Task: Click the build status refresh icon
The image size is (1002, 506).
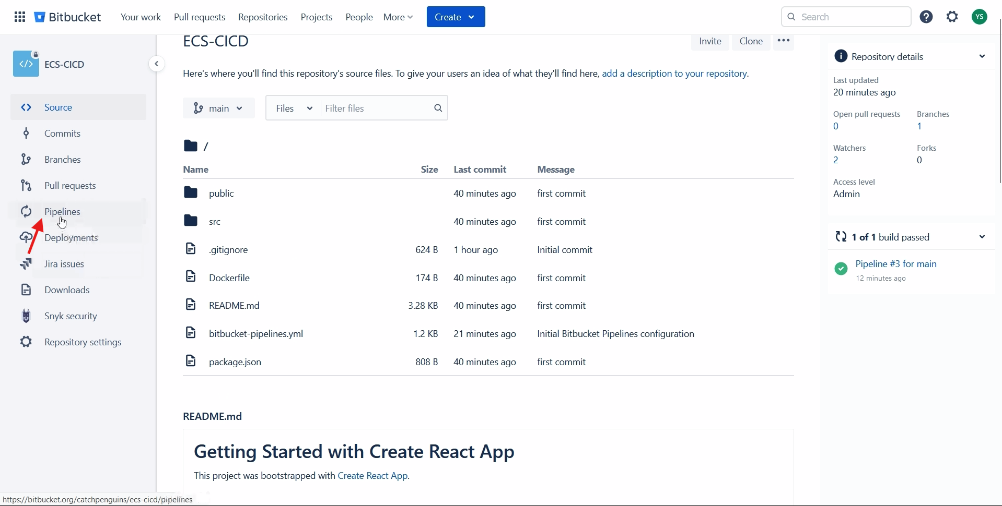Action: (x=841, y=237)
